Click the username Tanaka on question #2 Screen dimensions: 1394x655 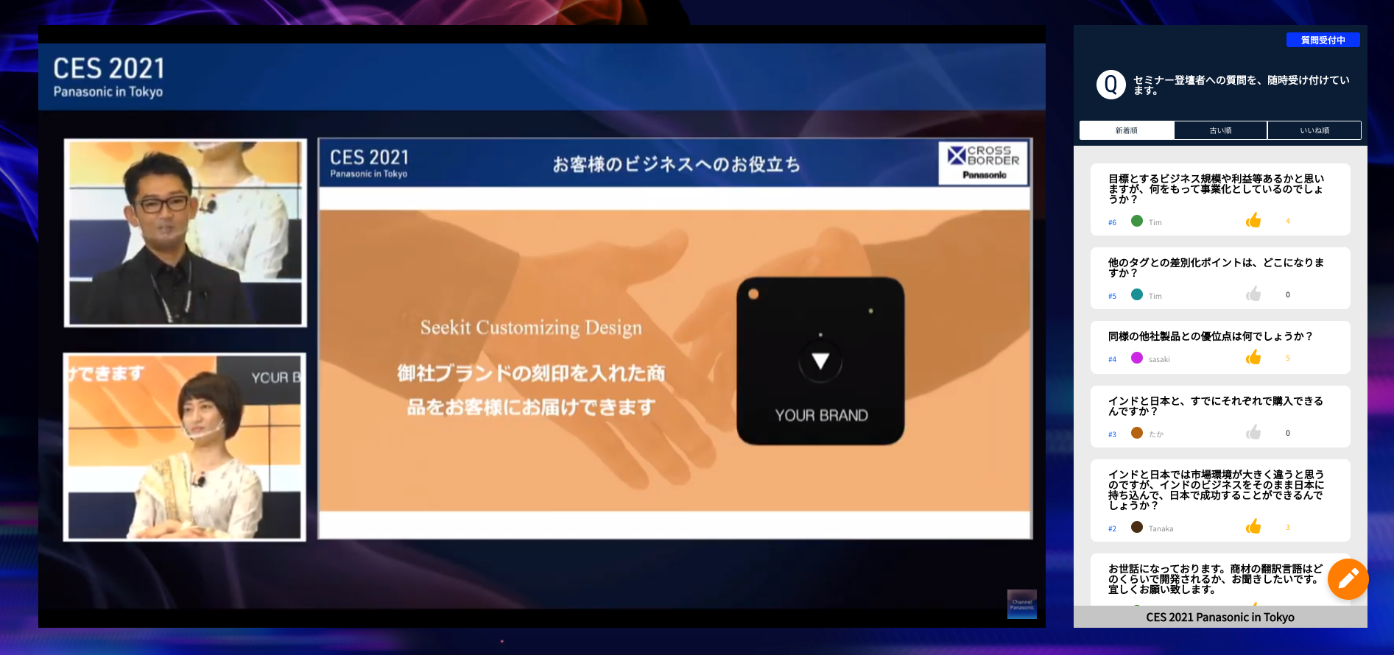click(1161, 528)
